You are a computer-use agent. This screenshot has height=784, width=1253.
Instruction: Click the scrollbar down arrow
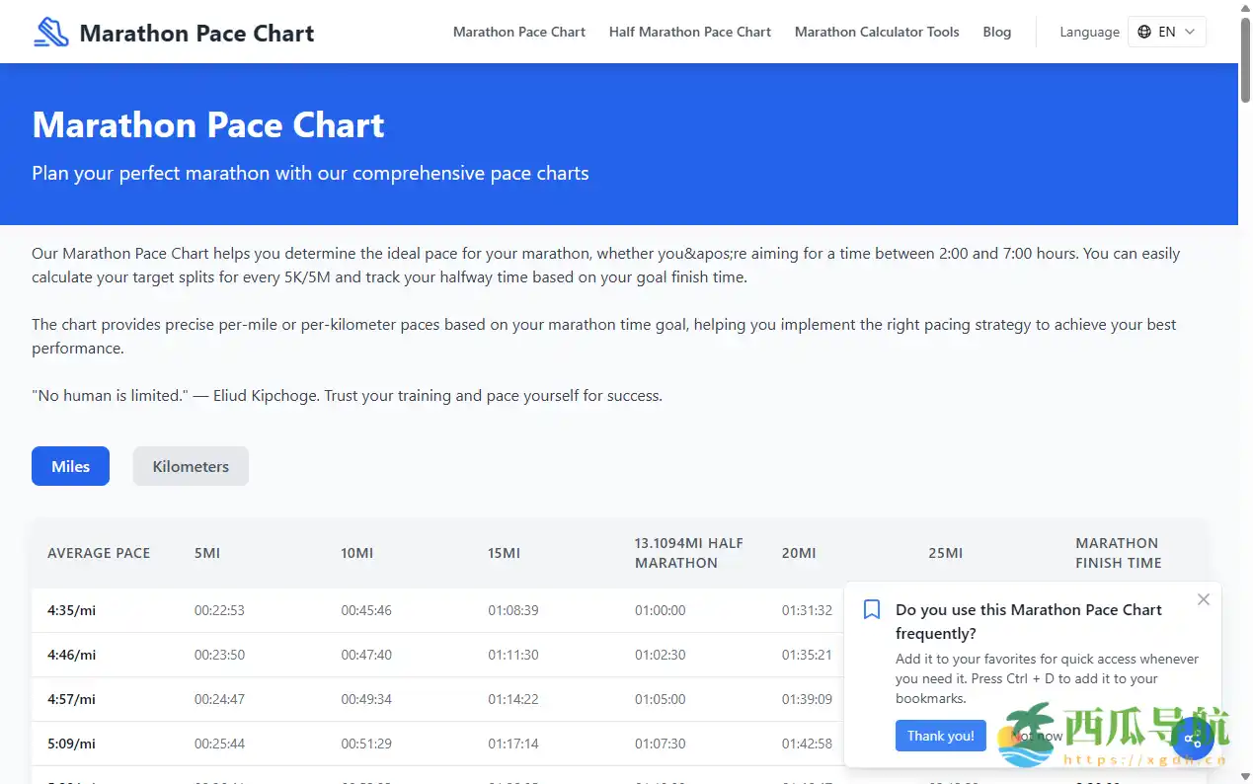[x=1245, y=776]
